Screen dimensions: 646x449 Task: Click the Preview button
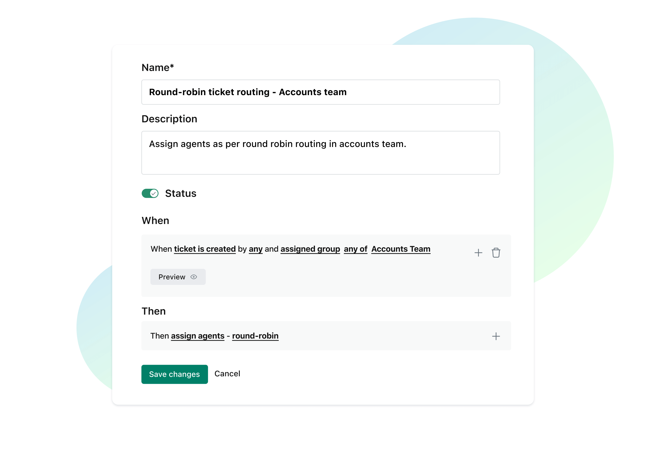point(178,277)
